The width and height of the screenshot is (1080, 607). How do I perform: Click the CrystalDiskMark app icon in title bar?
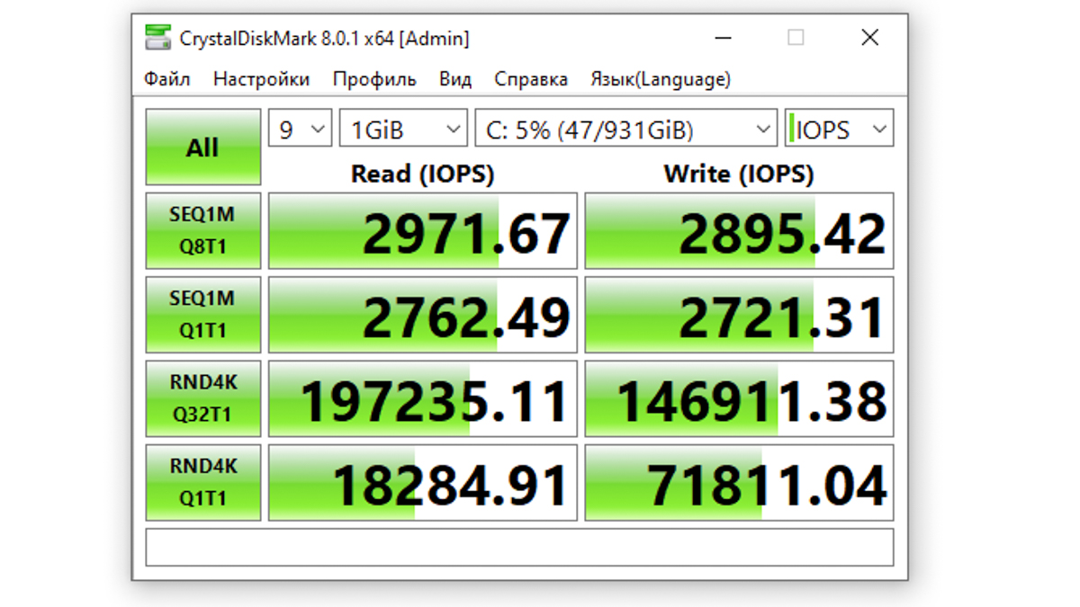[x=157, y=38]
